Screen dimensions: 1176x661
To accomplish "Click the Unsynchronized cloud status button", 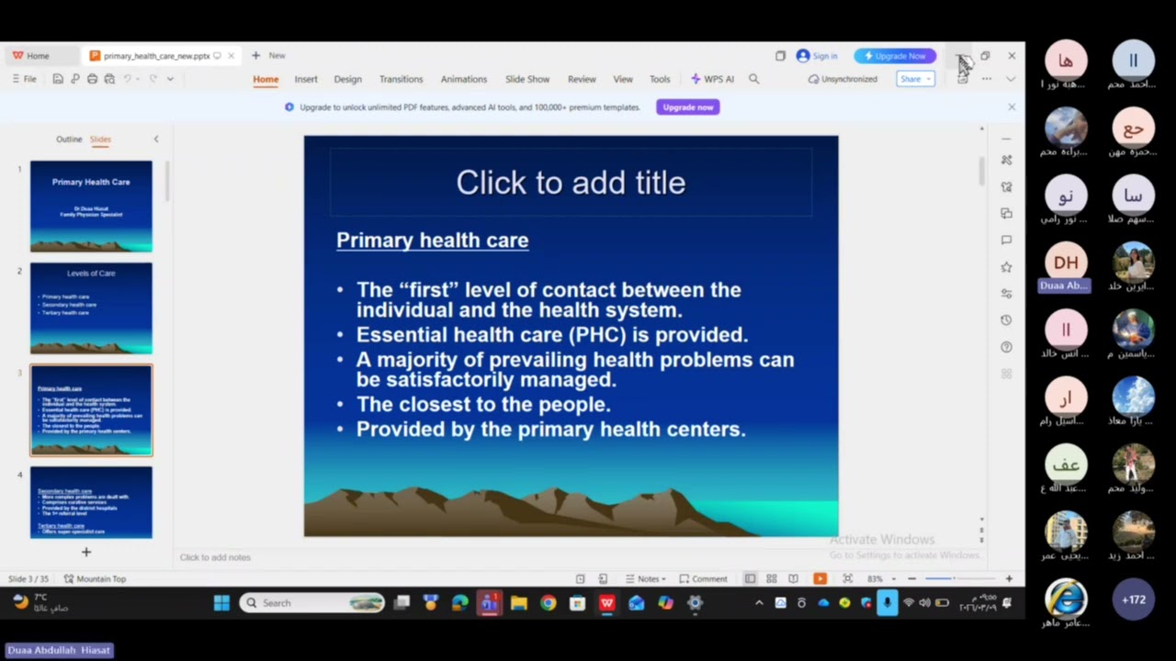I will tap(843, 79).
